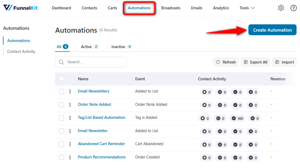The height and width of the screenshot is (168, 300).
Task: Click failed contacts count for Tag/List Based Automation
Action: click(255, 119)
